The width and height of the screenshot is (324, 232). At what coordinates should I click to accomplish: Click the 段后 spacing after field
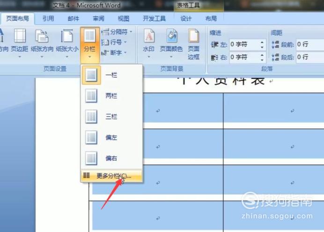click(310, 57)
